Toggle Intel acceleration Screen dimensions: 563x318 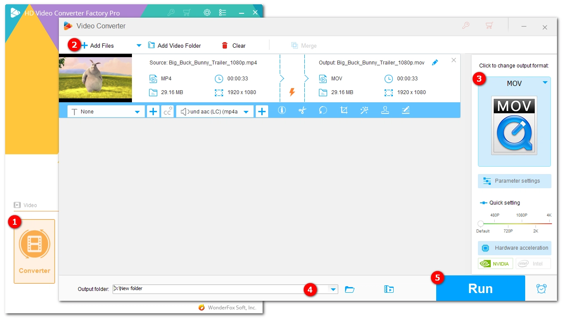[533, 263]
